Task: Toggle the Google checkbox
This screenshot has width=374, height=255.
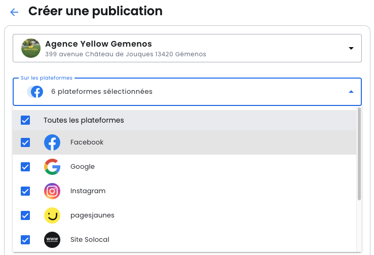Action: [25, 167]
